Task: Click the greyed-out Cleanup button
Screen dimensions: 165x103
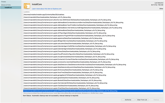Action: (x=156, y=100)
